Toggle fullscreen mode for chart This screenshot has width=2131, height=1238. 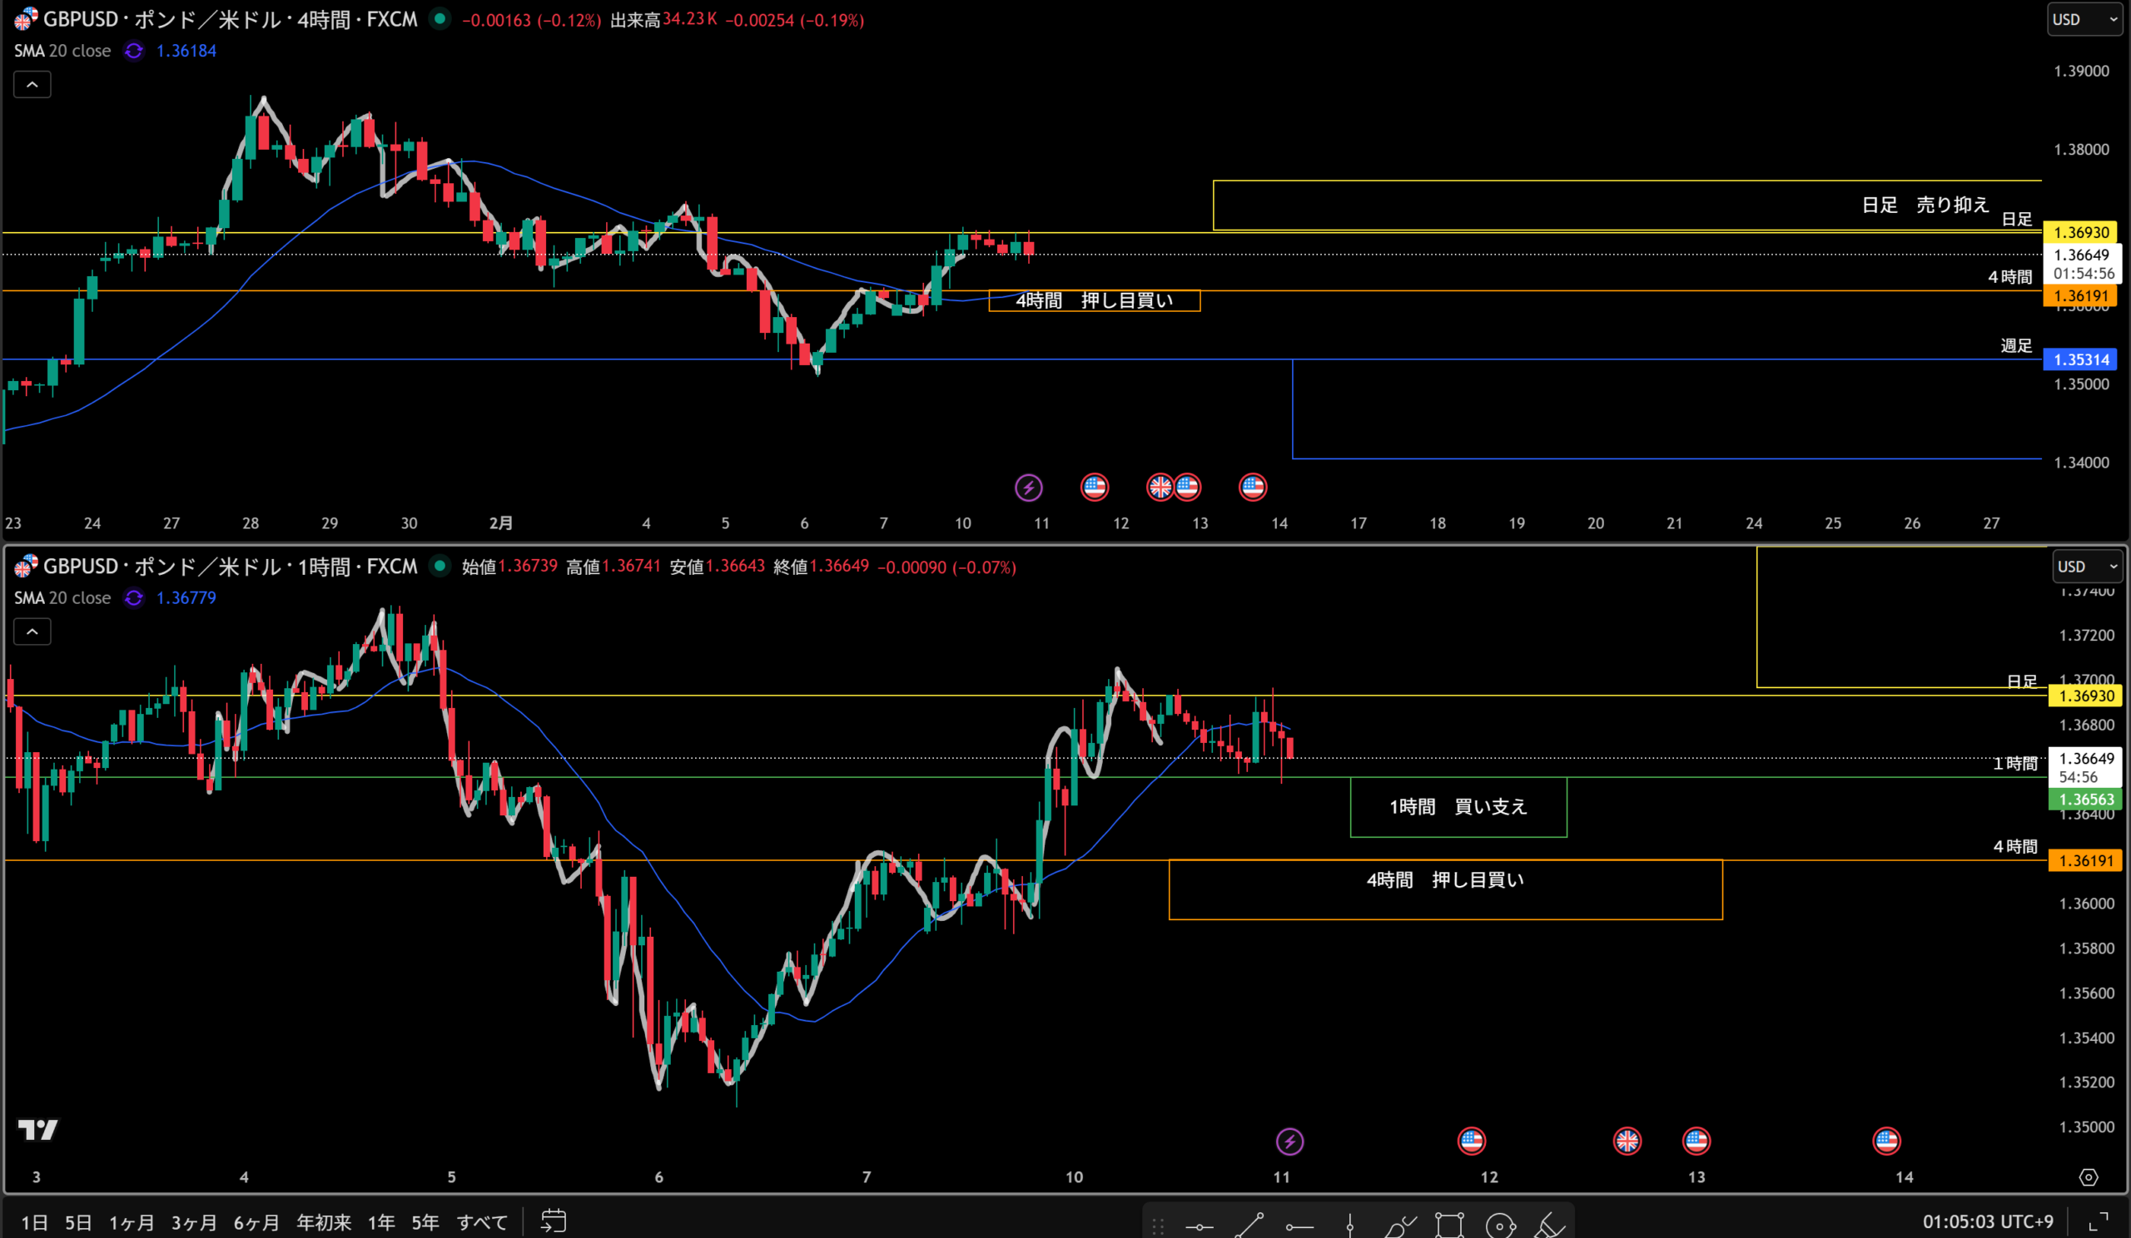(x=2099, y=1221)
